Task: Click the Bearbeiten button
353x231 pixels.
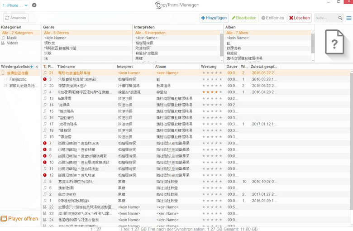Action: (x=244, y=18)
